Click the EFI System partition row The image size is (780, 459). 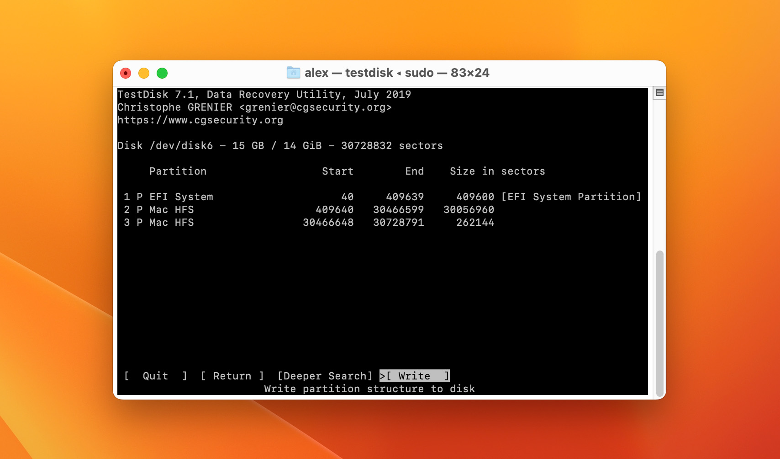tap(382, 197)
